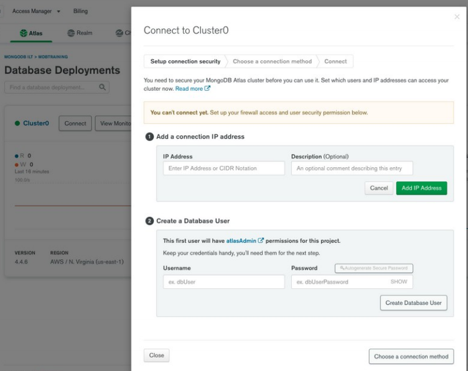Click the atlasAdmin external link icon
The image size is (468, 371).
point(261,240)
